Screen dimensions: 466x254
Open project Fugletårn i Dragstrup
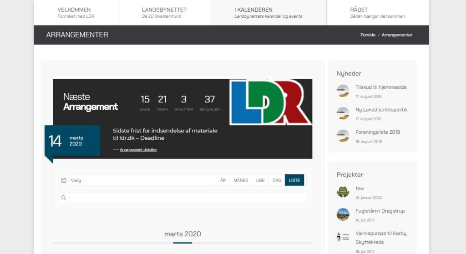click(380, 211)
